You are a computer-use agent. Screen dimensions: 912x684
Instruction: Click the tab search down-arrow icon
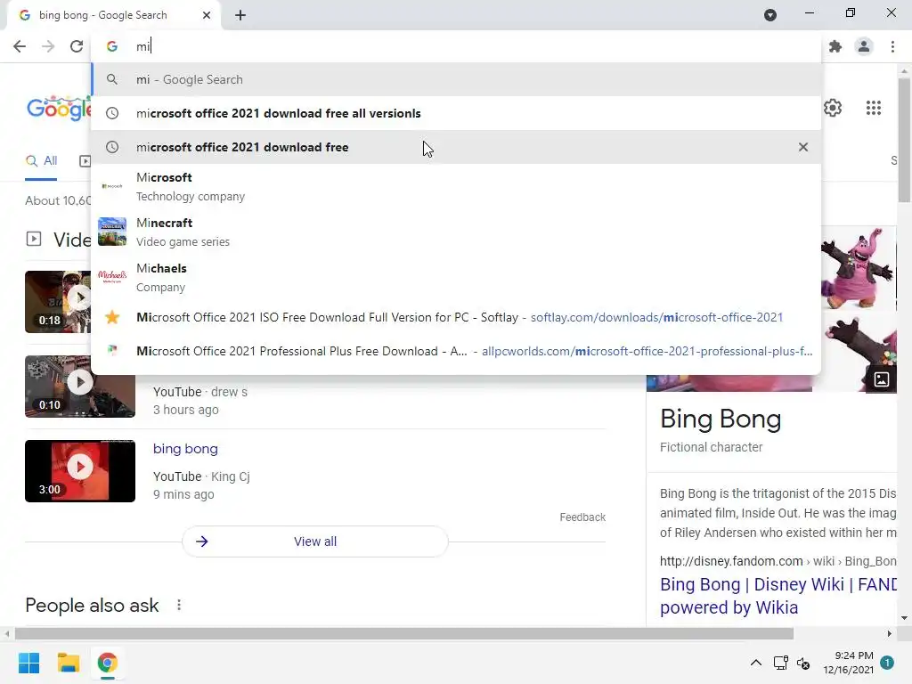[x=770, y=15]
